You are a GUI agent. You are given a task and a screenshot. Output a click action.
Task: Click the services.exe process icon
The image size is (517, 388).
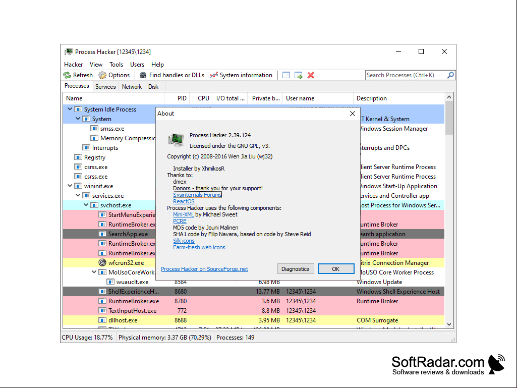86,195
